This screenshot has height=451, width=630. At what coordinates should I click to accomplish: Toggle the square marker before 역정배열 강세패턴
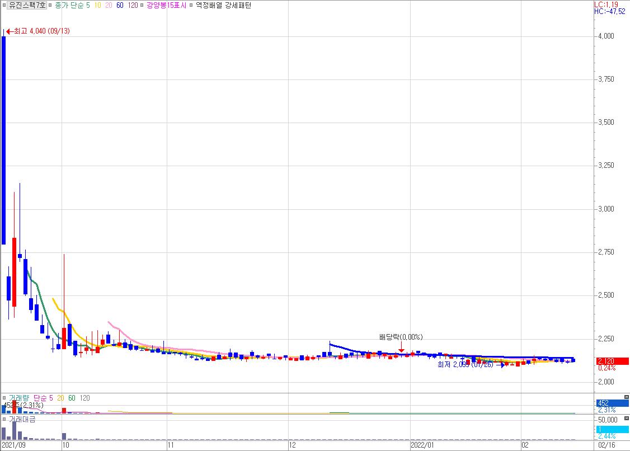click(x=191, y=5)
